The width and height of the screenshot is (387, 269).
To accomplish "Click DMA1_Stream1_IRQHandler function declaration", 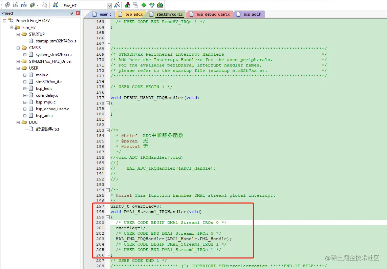I will point(155,212).
